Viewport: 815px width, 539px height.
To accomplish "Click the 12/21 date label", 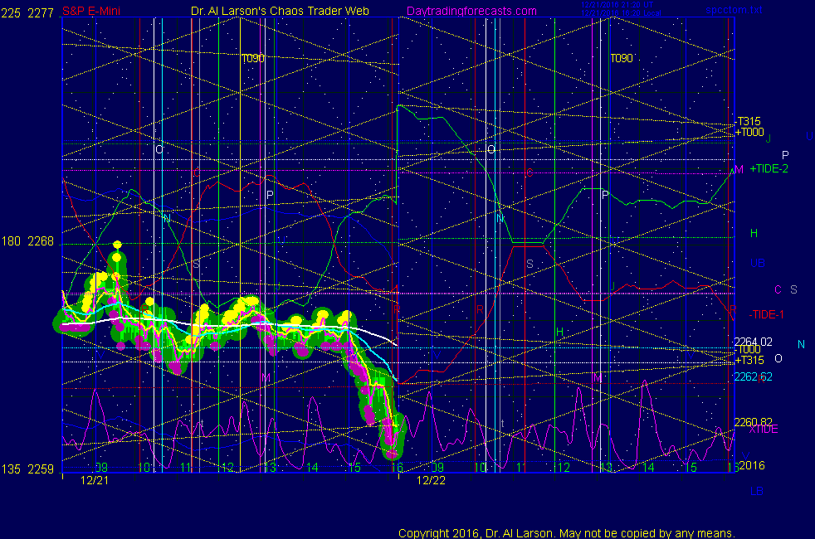I will pos(95,480).
